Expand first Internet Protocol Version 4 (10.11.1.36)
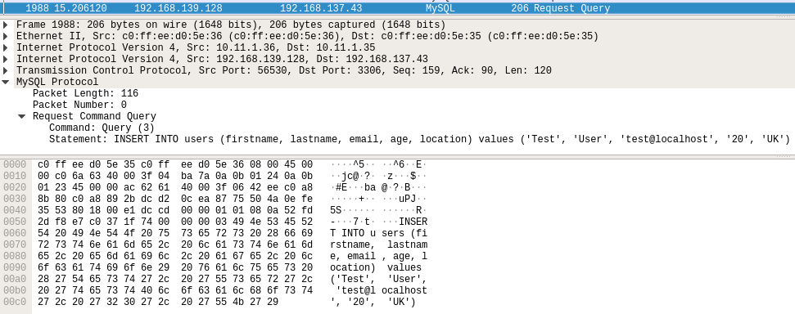 [6, 47]
